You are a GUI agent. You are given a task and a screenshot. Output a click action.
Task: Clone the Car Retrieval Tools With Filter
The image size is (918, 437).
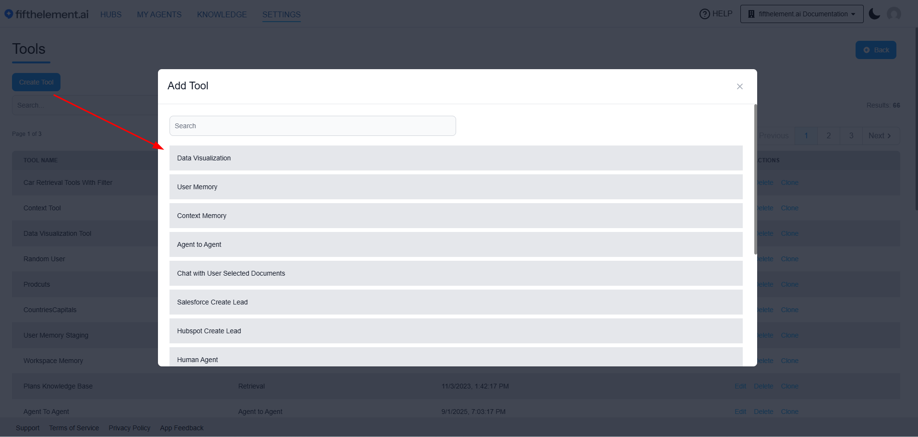click(789, 182)
